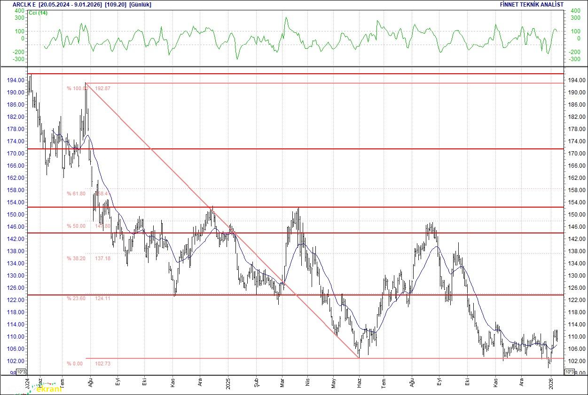The height and width of the screenshot is (395, 588).
Task: Click the Nis month marker
Action: 307,383
